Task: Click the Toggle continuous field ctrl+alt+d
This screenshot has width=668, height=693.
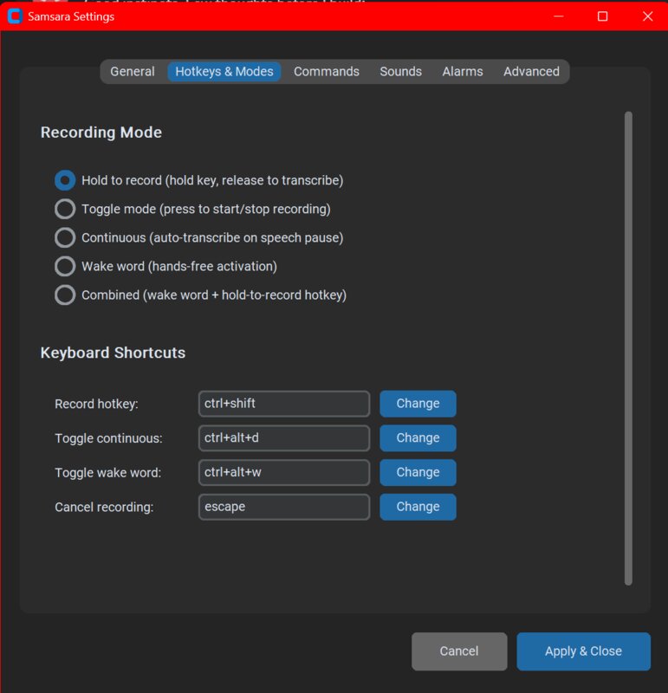Action: (284, 438)
